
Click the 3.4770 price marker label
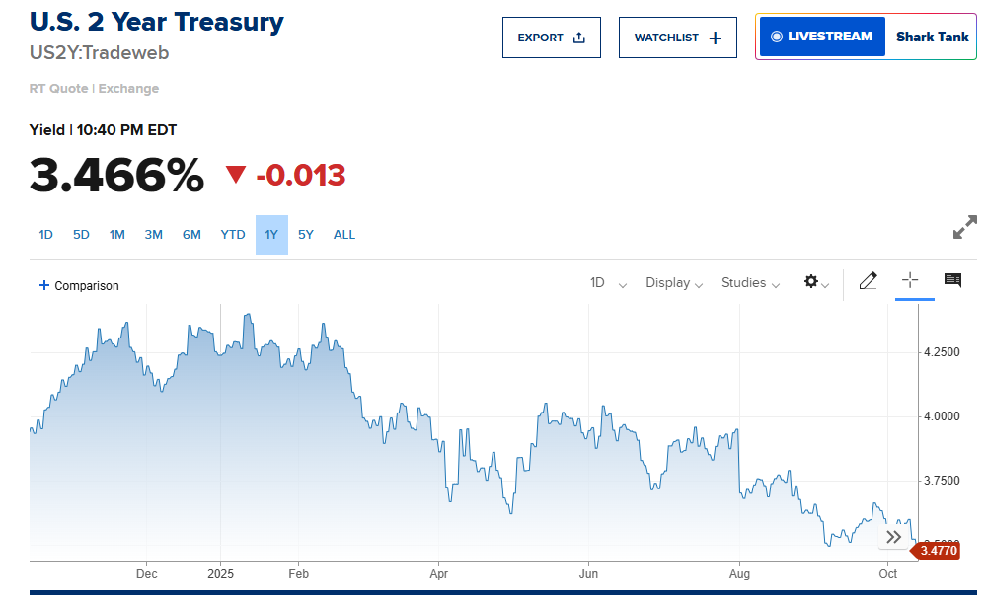(937, 550)
